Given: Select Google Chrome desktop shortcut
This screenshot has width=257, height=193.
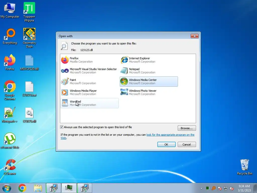Looking at the screenshot, I should (10, 90).
